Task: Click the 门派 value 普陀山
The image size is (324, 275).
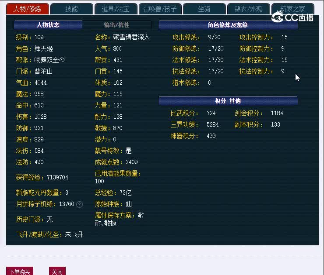Action: (43, 71)
